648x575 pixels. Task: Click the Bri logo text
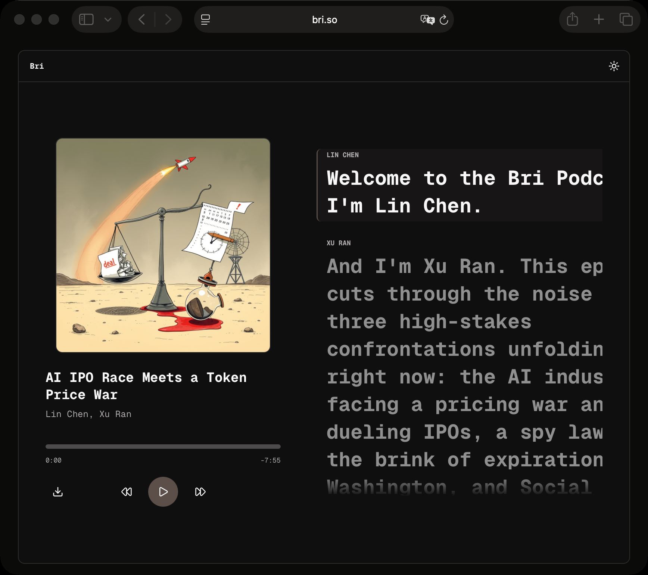37,66
